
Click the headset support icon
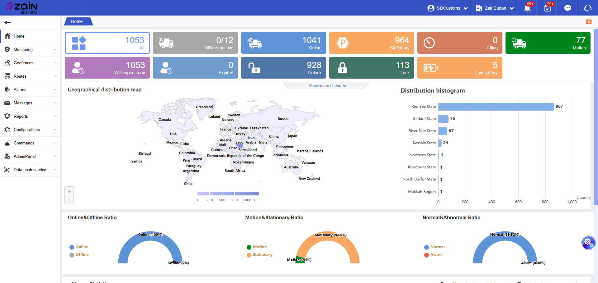pos(588,8)
